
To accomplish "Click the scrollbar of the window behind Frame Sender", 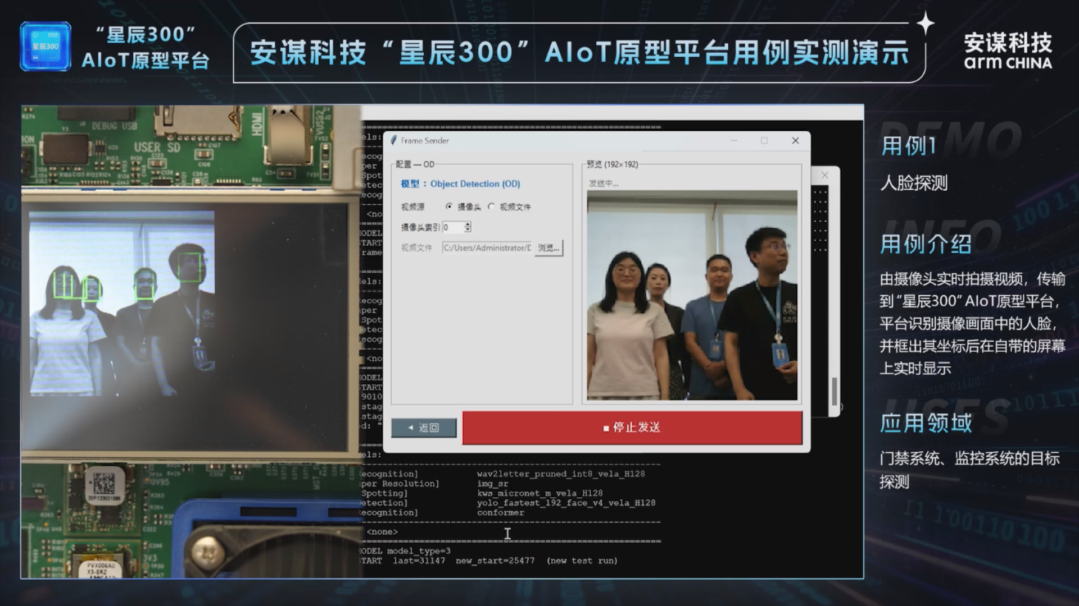I will click(835, 391).
